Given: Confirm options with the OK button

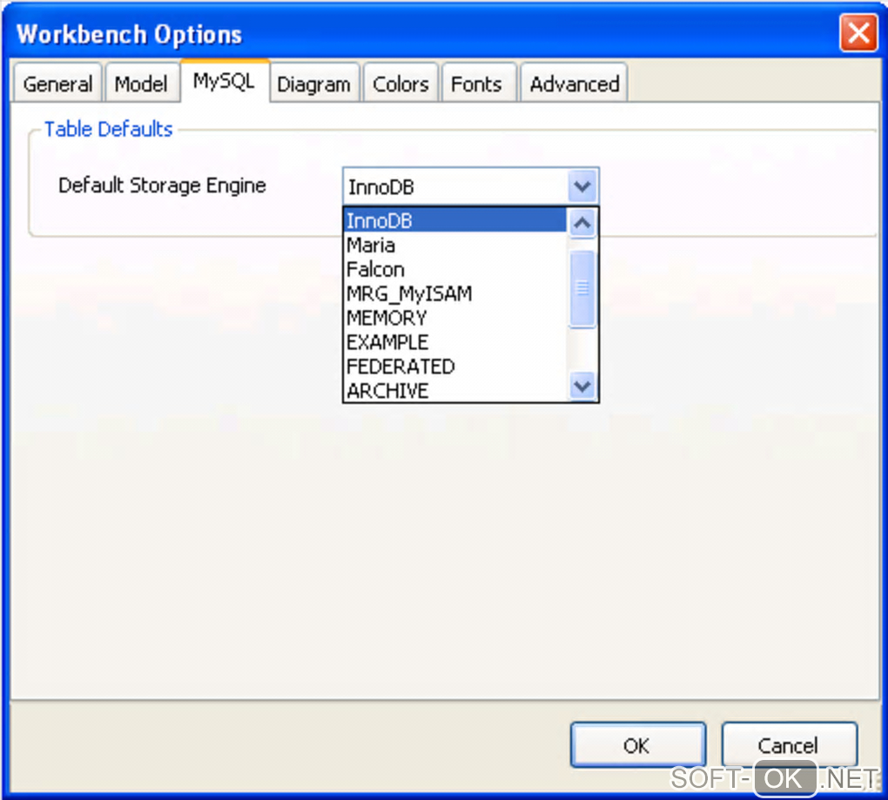Looking at the screenshot, I should (637, 745).
